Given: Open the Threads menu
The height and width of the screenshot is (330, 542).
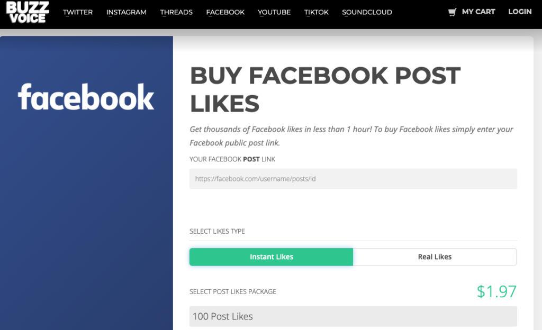Looking at the screenshot, I should (x=176, y=12).
